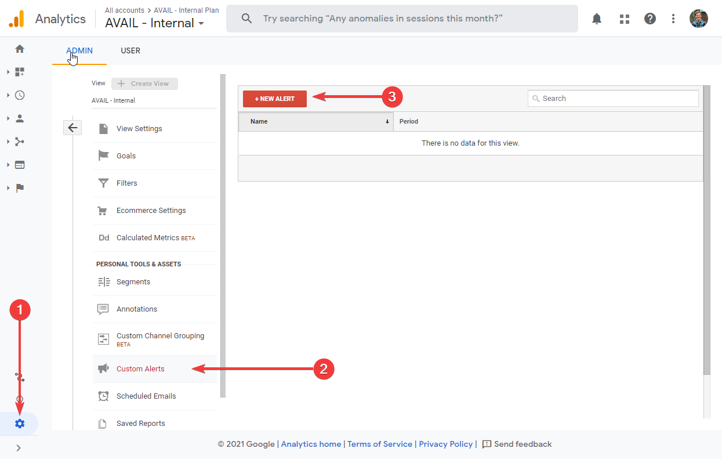Click the Calculated Metrics Dd icon

coord(104,238)
